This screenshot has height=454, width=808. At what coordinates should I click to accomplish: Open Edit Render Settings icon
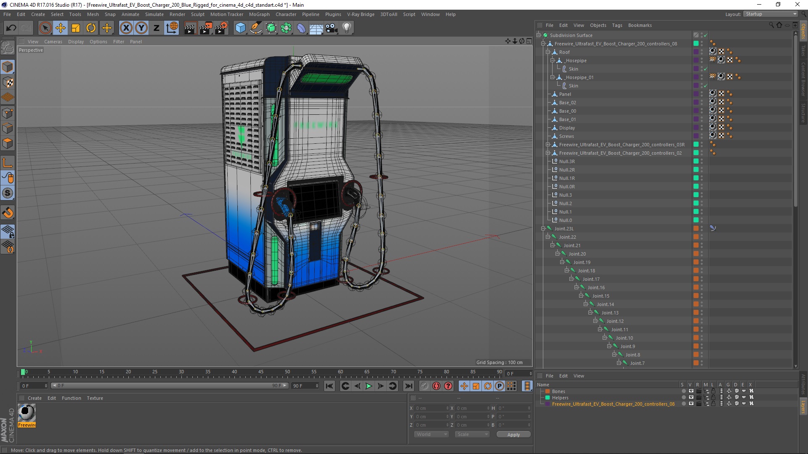click(221, 28)
